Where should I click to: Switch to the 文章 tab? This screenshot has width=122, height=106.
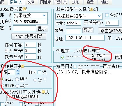point(31,2)
